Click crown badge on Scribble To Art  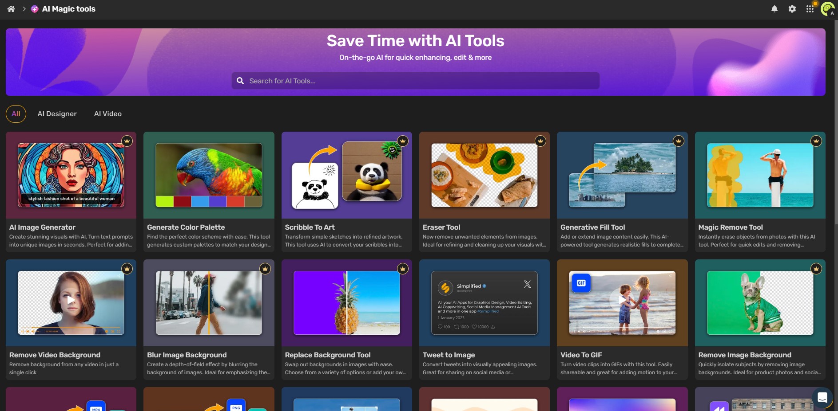coord(403,141)
